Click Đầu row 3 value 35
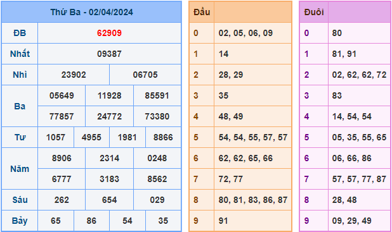392x232 pixels. [x=223, y=95]
